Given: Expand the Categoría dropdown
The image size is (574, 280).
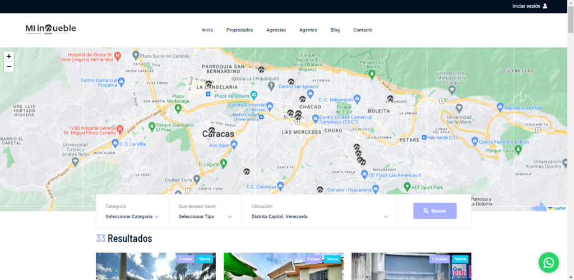Looking at the screenshot, I should coord(132,216).
